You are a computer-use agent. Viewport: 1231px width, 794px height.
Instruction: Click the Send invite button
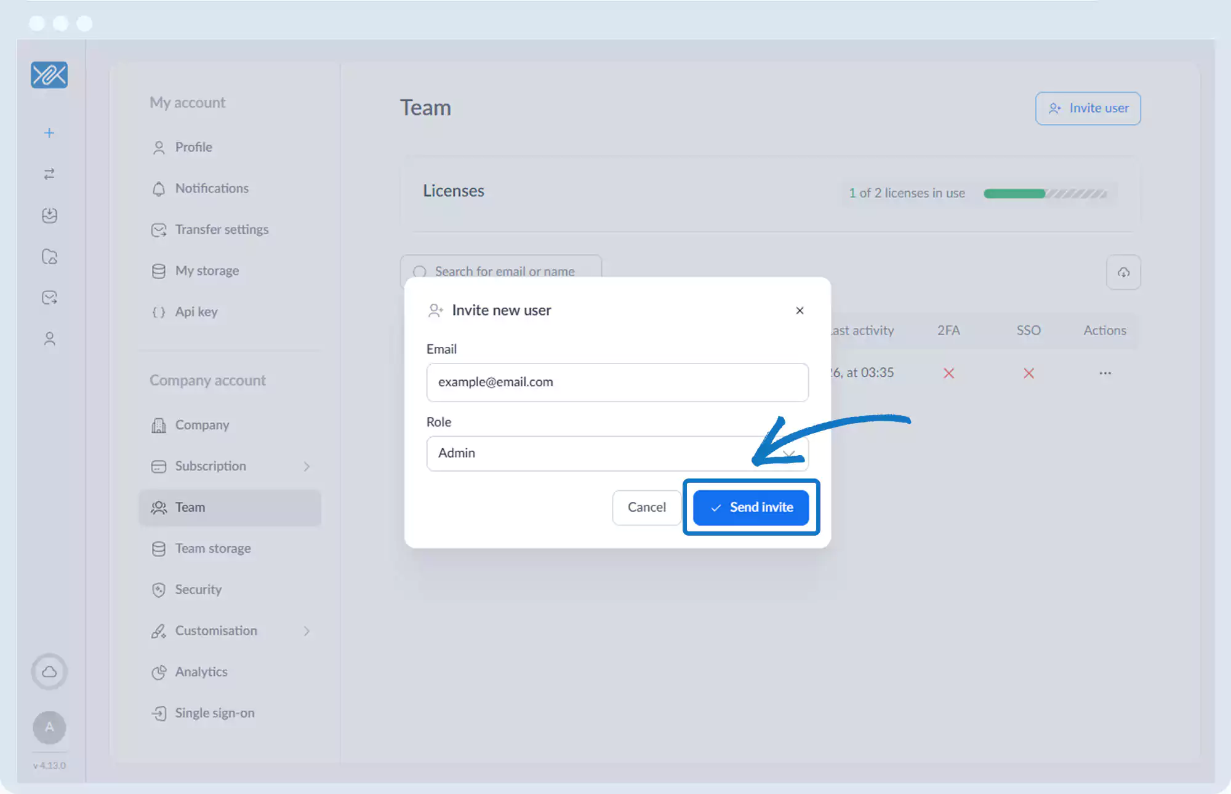[751, 507]
